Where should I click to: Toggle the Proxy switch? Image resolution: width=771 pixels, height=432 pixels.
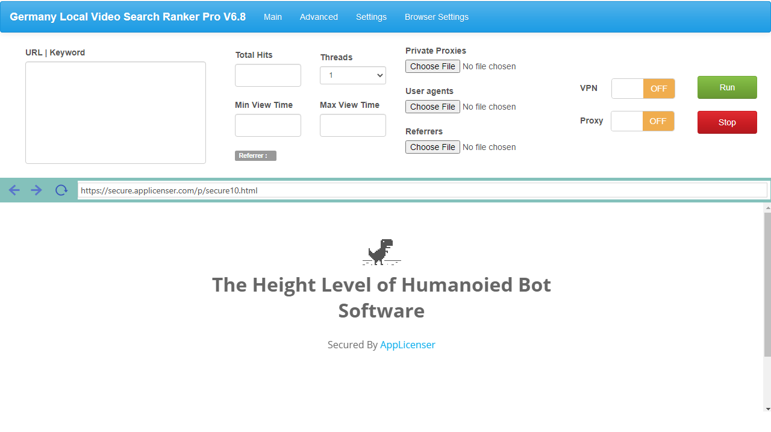click(x=643, y=121)
